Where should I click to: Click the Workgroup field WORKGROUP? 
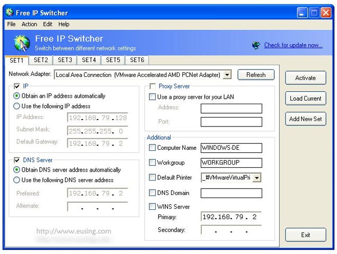[x=231, y=163]
